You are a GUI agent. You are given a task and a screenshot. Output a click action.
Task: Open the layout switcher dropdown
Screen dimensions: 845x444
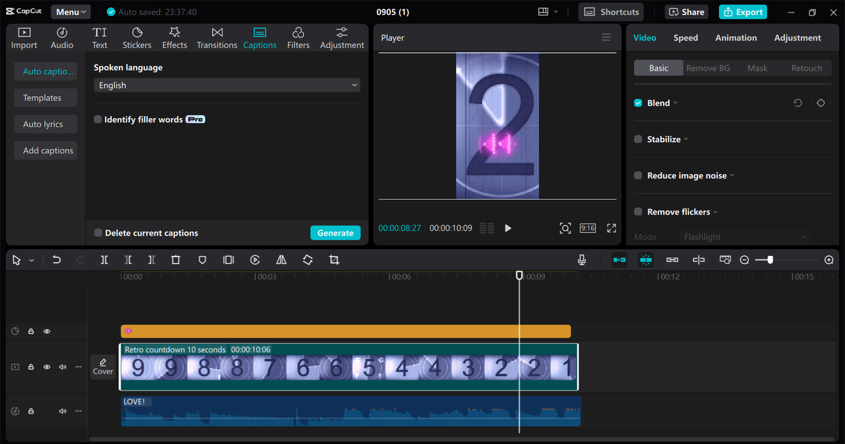[548, 12]
